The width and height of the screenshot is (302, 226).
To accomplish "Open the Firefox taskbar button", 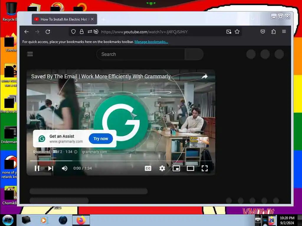I will (x=81, y=220).
